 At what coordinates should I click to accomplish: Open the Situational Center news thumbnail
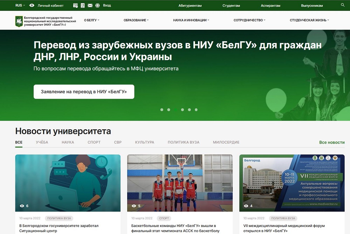[x=68, y=183]
